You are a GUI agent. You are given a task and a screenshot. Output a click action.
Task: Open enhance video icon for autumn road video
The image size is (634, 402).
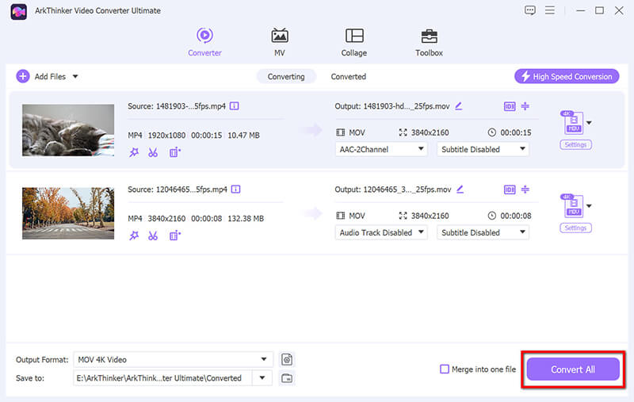174,235
